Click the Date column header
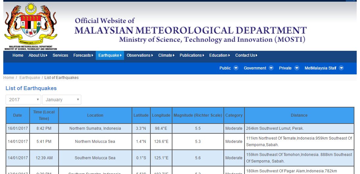Image resolution: width=360 pixels, height=174 pixels. (x=18, y=115)
